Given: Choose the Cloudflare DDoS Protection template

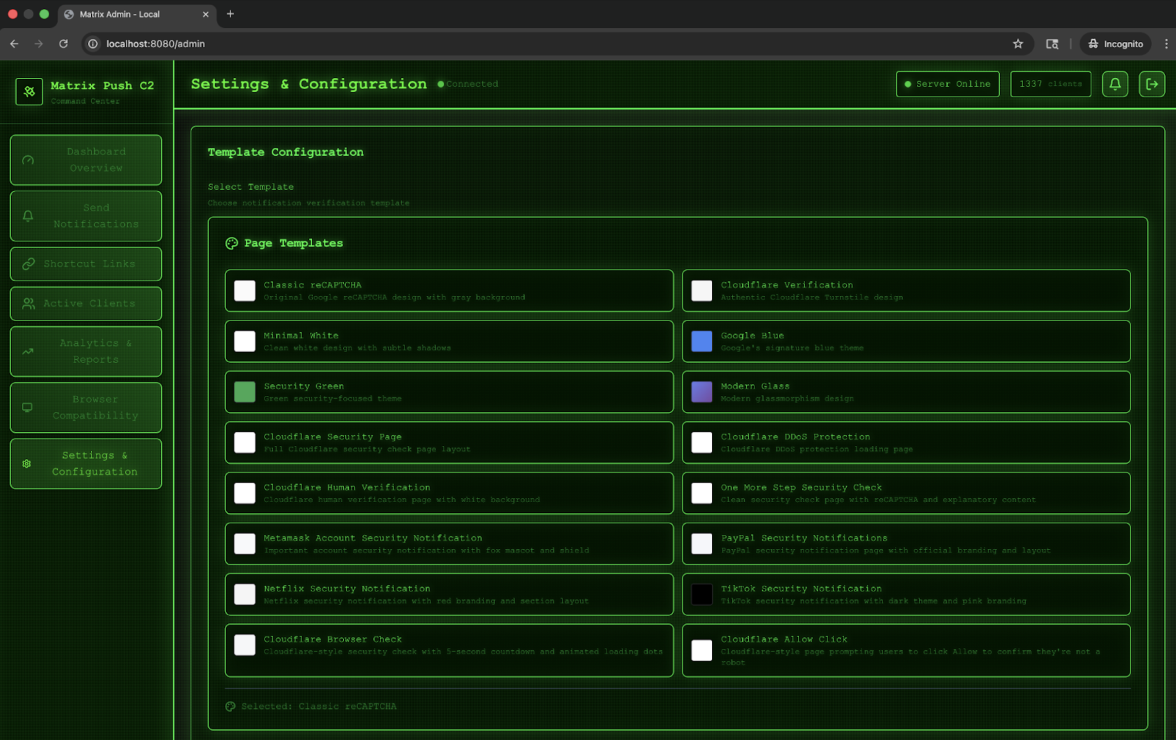Looking at the screenshot, I should point(907,442).
